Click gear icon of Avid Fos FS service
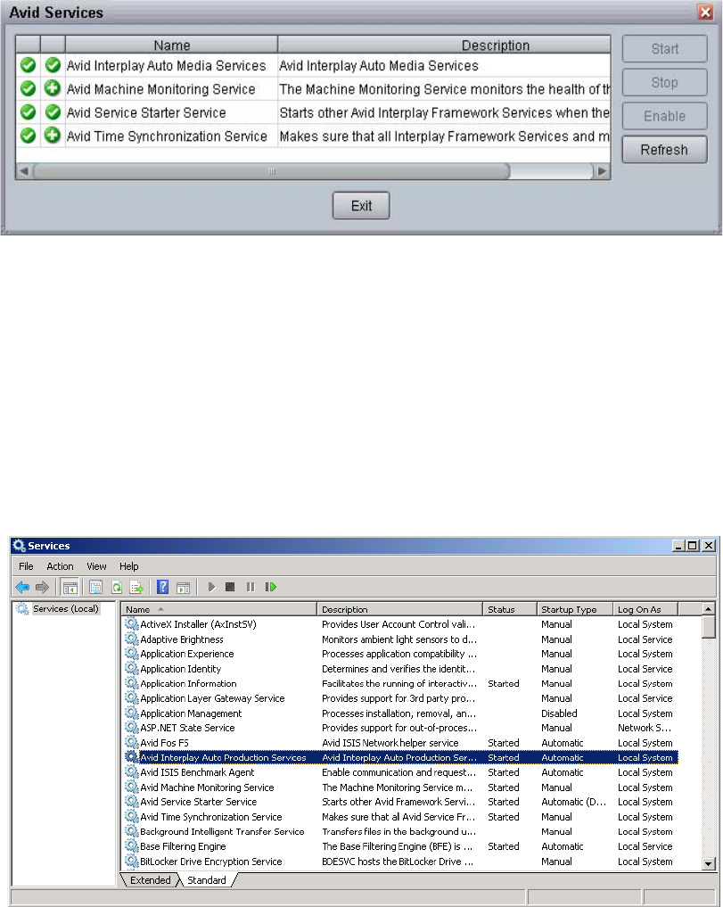Viewport: 723px width, 907px height. [x=132, y=742]
